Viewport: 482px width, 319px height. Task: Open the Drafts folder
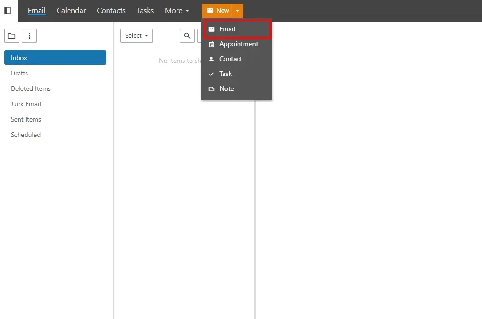pos(20,73)
